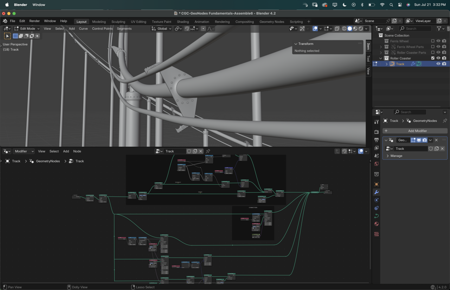This screenshot has width=450, height=290.
Task: Open the Edit Mode dropdown
Action: [27, 29]
